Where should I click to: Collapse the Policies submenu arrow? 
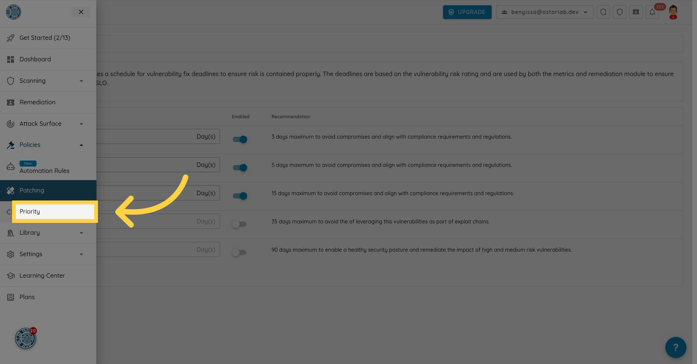click(81, 145)
